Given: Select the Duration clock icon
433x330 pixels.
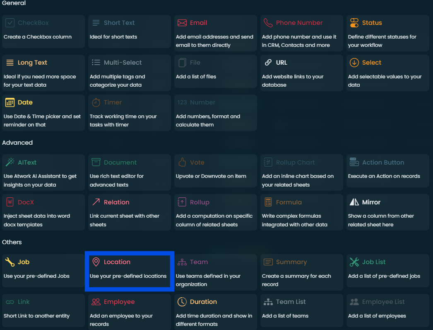Looking at the screenshot, I should coord(182,302).
